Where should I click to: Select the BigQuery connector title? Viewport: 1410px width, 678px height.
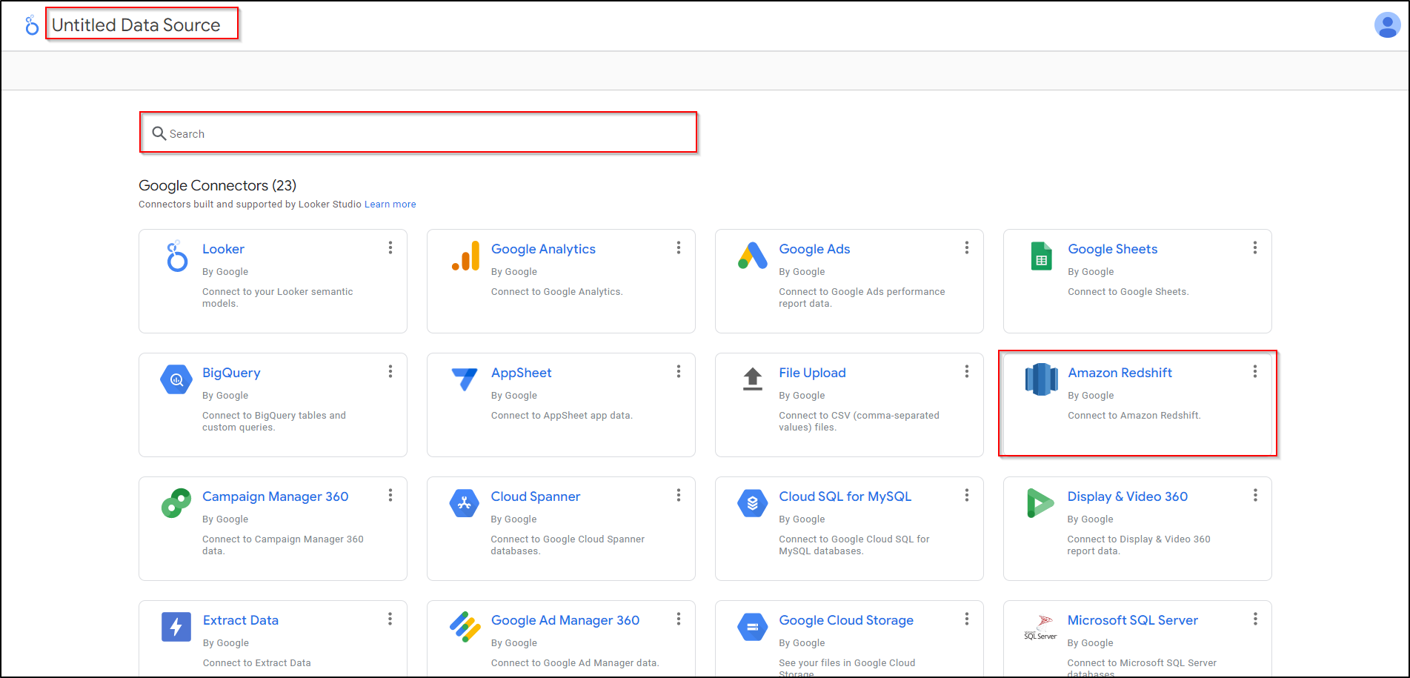(231, 373)
